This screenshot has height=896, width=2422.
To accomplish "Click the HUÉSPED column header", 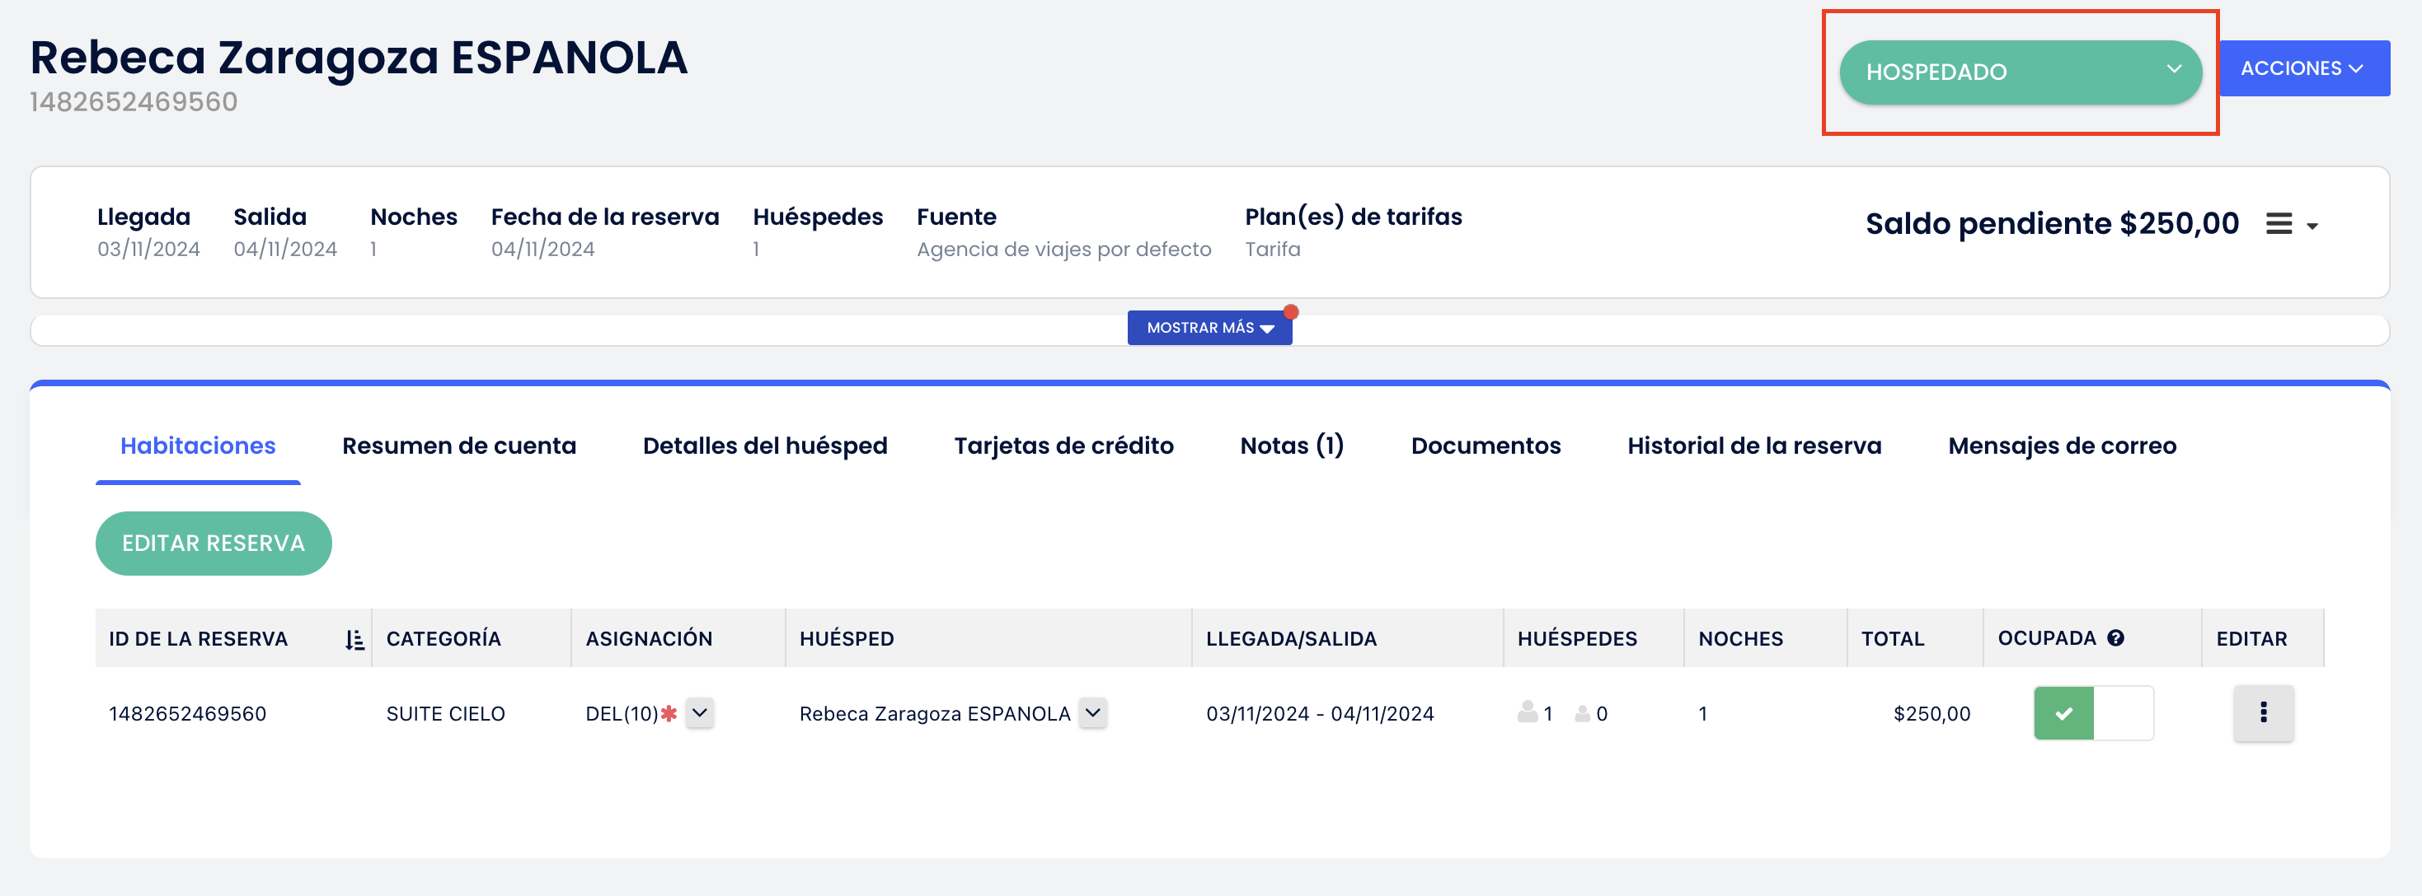I will coord(846,639).
